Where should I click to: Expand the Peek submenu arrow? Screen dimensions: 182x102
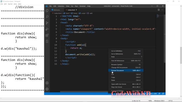tap(141, 57)
